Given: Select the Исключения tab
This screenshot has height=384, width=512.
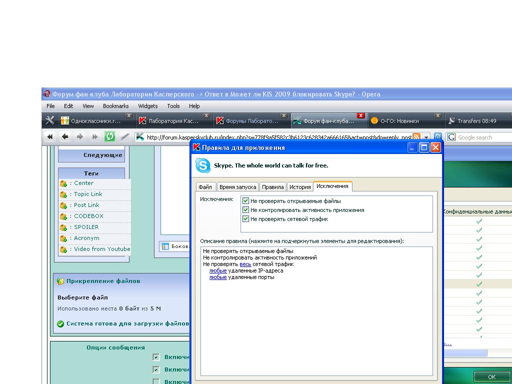Looking at the screenshot, I should coord(332,186).
